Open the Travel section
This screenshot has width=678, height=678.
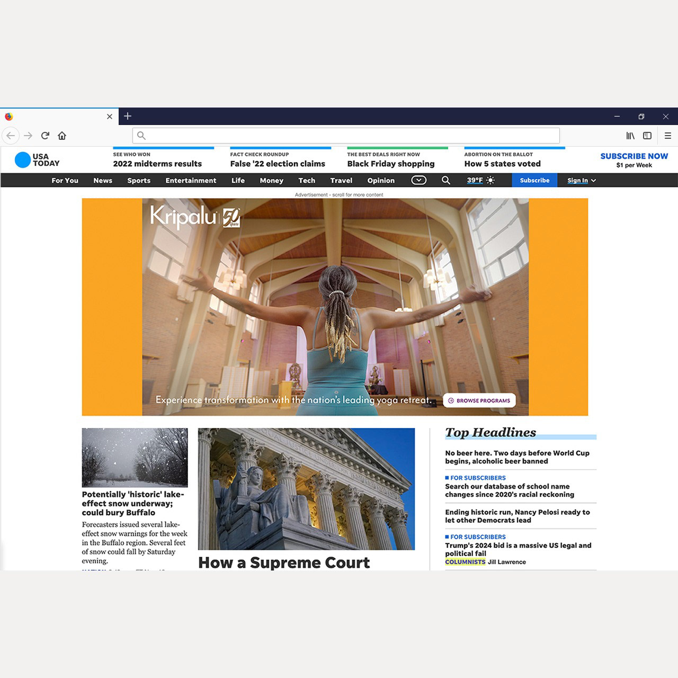(341, 180)
